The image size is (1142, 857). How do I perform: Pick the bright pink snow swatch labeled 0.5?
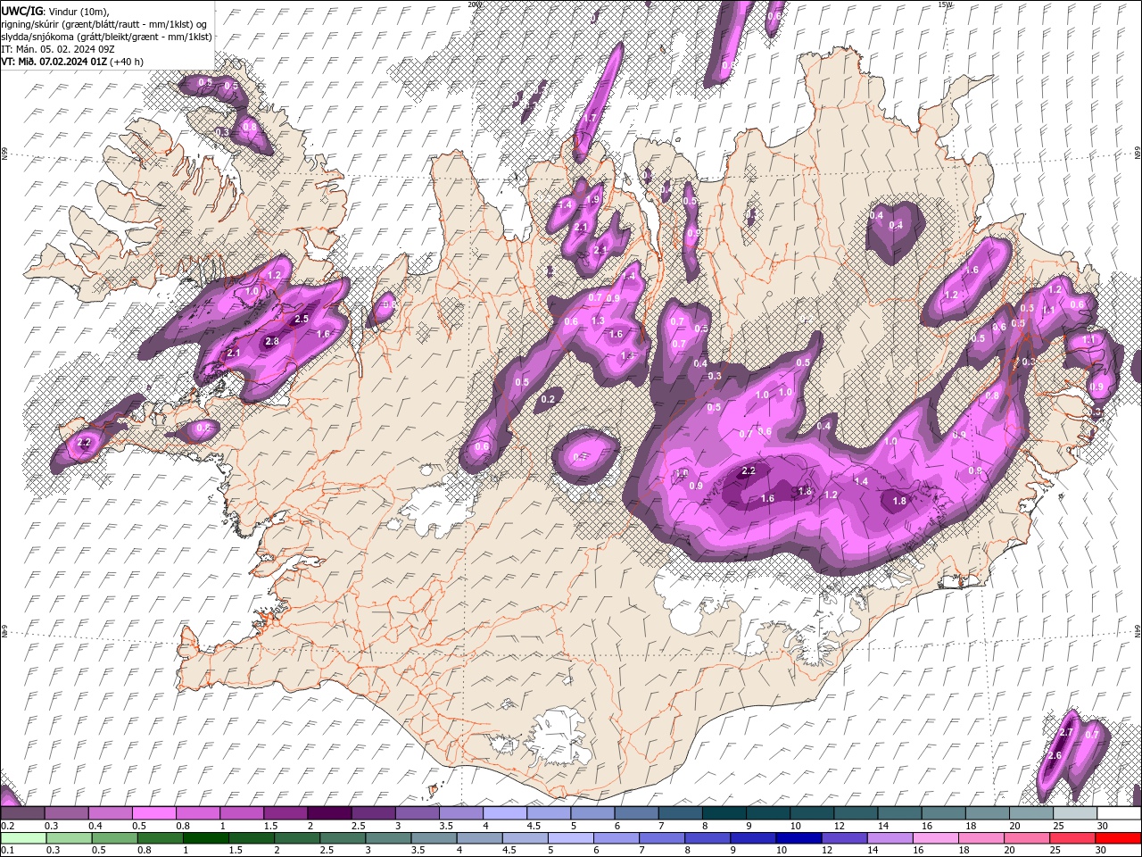click(x=154, y=813)
